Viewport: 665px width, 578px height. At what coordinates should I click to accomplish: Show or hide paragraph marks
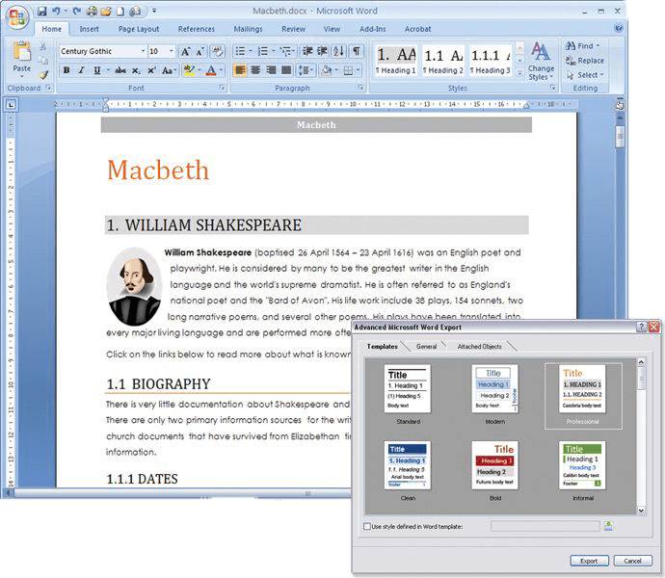pyautogui.click(x=357, y=51)
